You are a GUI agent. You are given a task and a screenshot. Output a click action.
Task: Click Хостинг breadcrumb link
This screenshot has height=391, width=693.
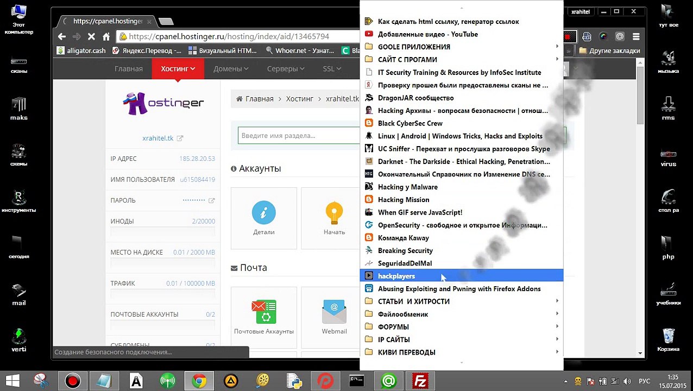(x=300, y=99)
